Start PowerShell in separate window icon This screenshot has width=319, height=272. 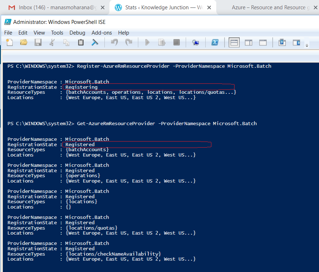coord(215,42)
